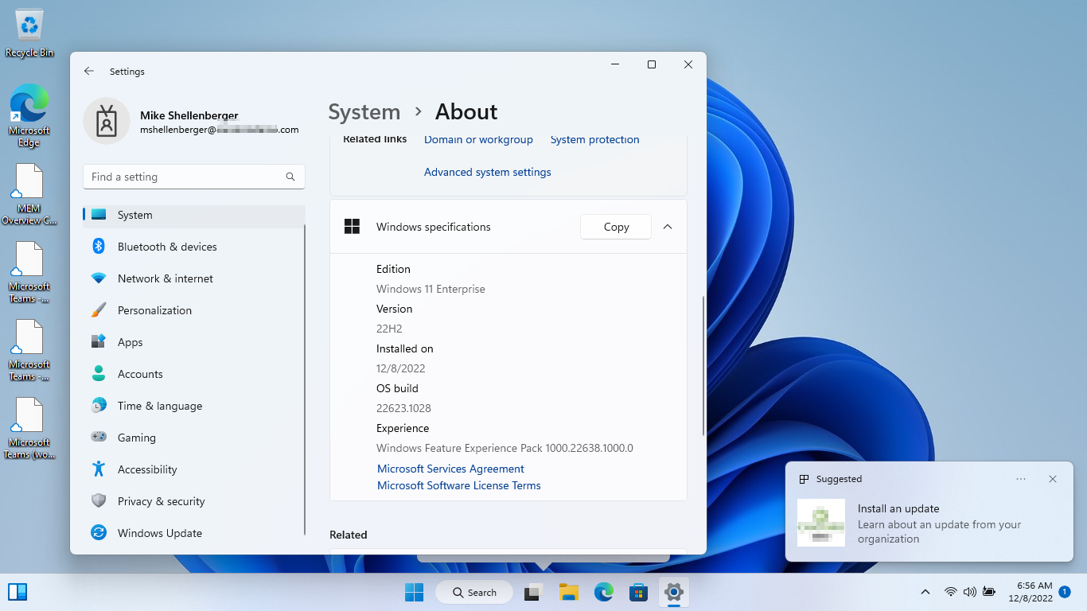Open the Suggested notification options menu
Image resolution: width=1087 pixels, height=611 pixels.
(1021, 479)
